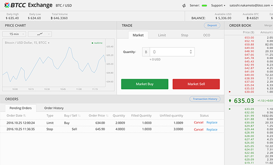This screenshot has width=273, height=165.
Task: Switch to the Limit trade tab
Action: pos(162,35)
